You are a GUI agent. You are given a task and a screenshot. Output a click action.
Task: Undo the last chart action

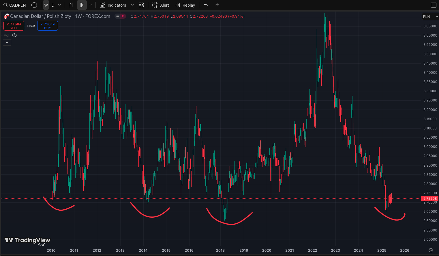pos(206,5)
